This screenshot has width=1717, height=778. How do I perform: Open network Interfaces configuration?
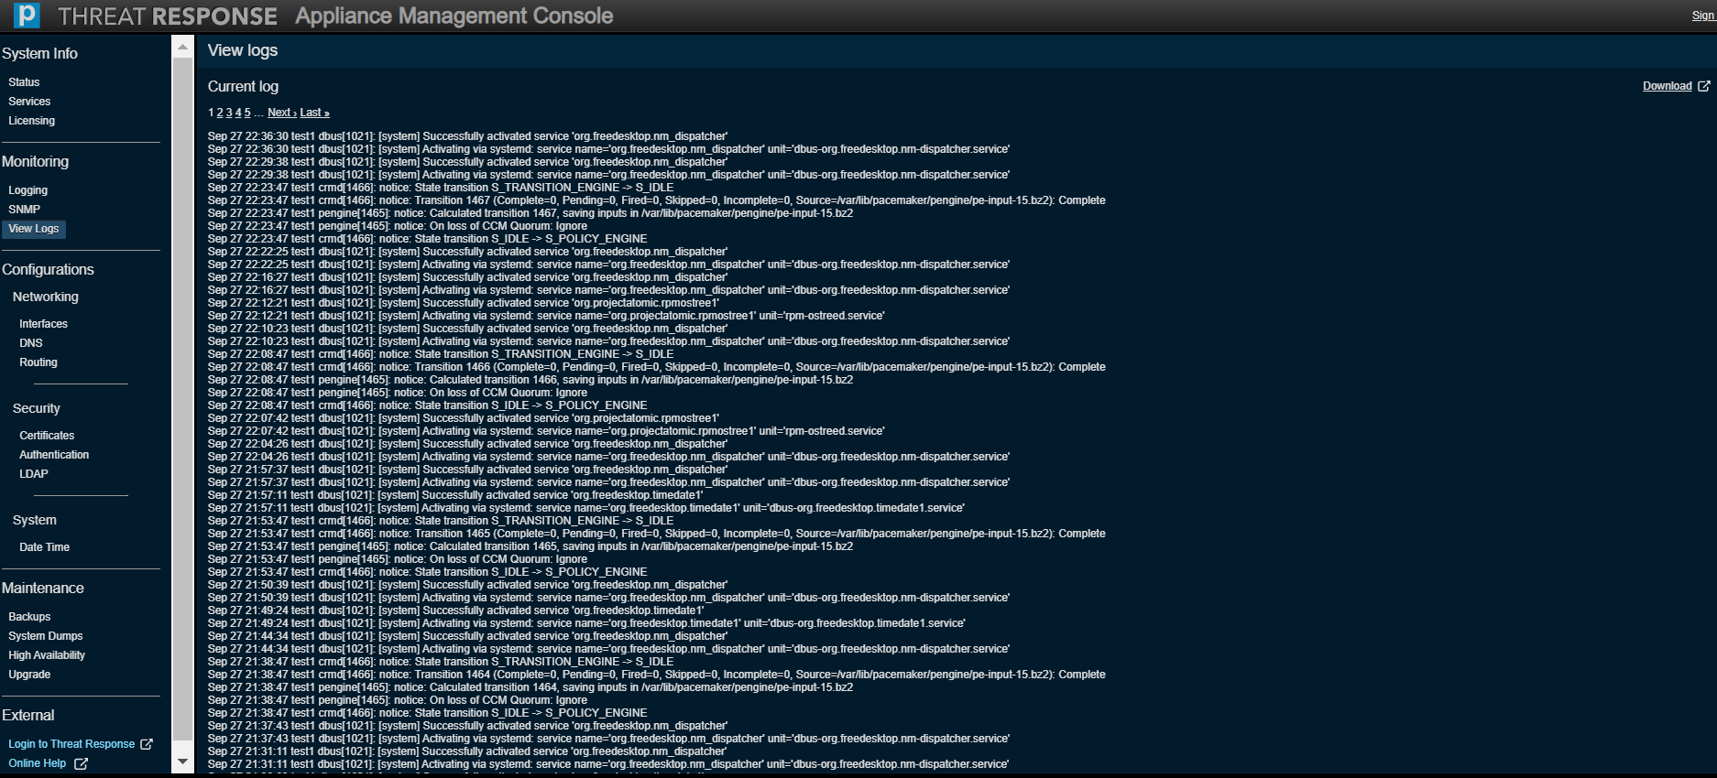pyautogui.click(x=44, y=324)
